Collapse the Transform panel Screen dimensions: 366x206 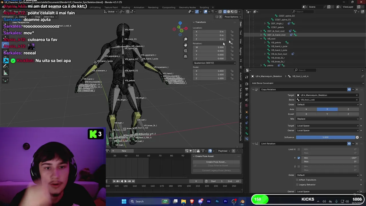[194, 22]
